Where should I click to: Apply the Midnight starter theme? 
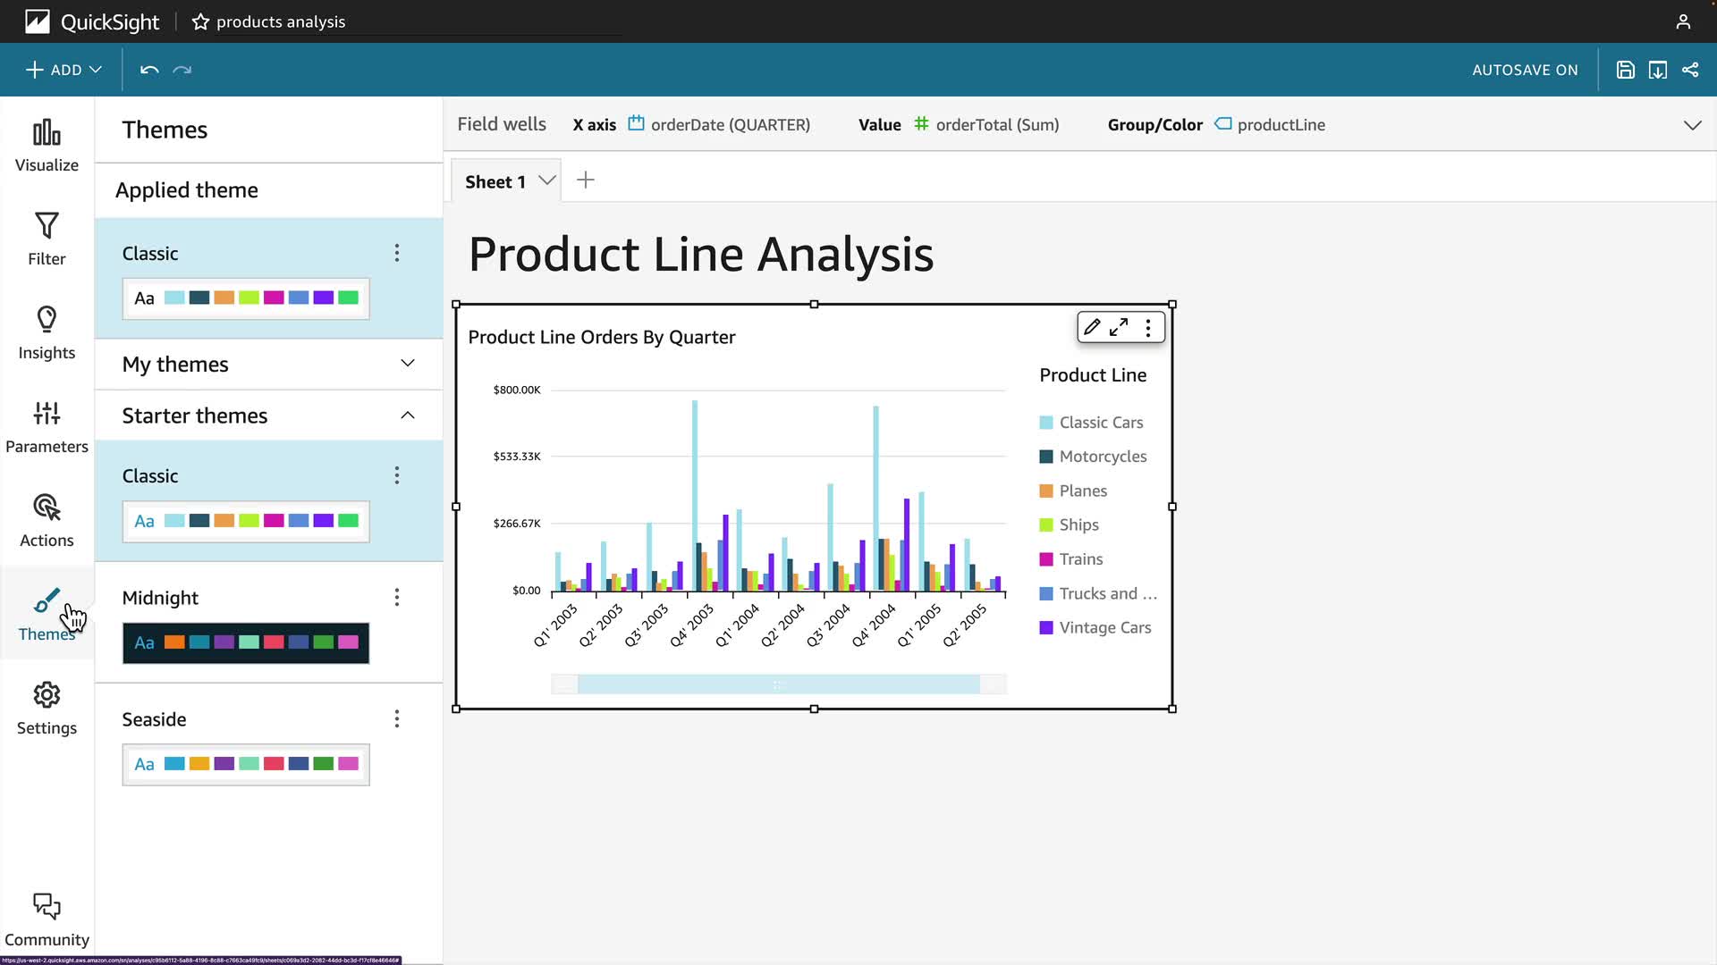pyautogui.click(x=246, y=642)
